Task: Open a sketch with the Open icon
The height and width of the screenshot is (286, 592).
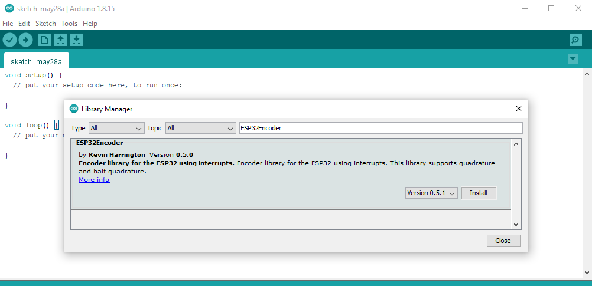Action: coord(60,40)
